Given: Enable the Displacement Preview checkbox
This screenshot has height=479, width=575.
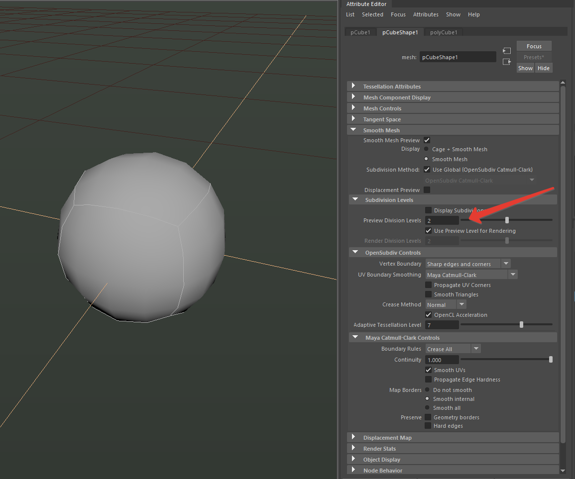Looking at the screenshot, I should (427, 190).
